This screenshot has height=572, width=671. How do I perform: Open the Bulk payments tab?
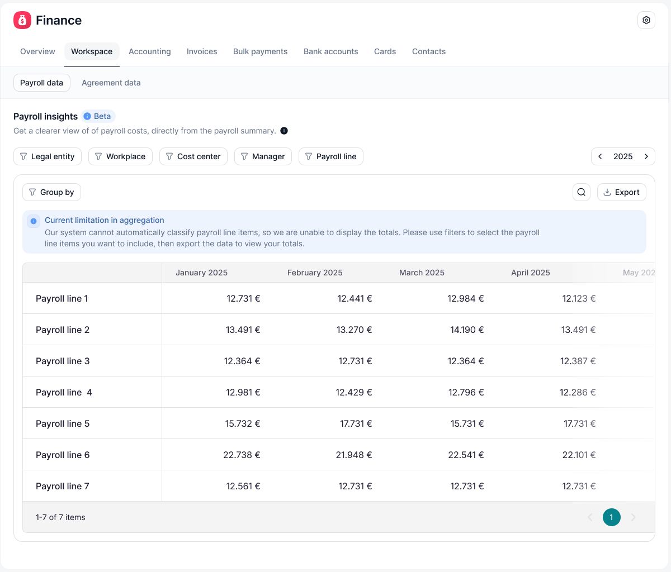click(261, 51)
